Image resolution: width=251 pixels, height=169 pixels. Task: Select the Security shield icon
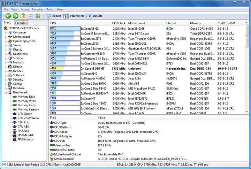click(10, 79)
